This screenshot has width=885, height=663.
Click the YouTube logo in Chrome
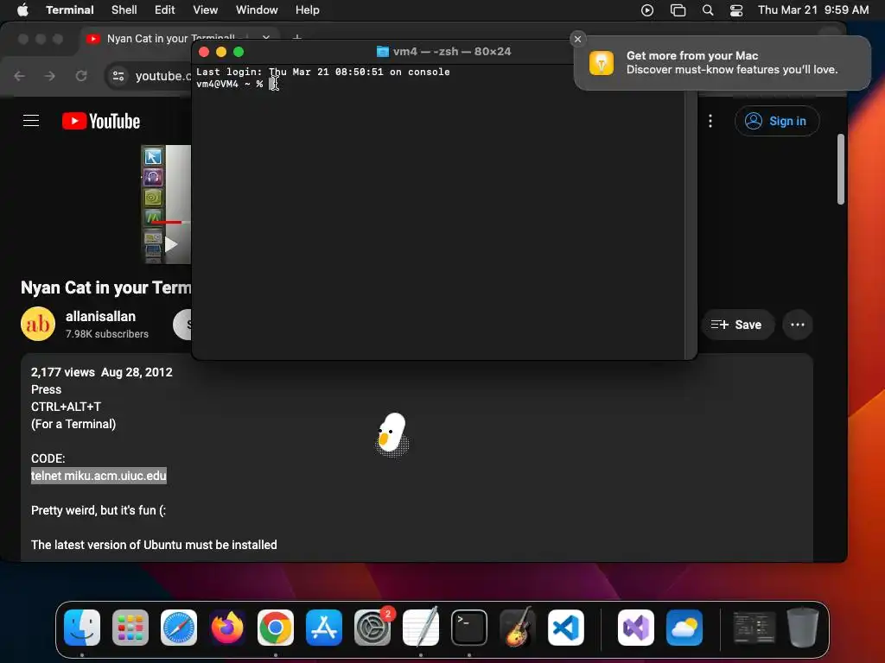point(101,121)
